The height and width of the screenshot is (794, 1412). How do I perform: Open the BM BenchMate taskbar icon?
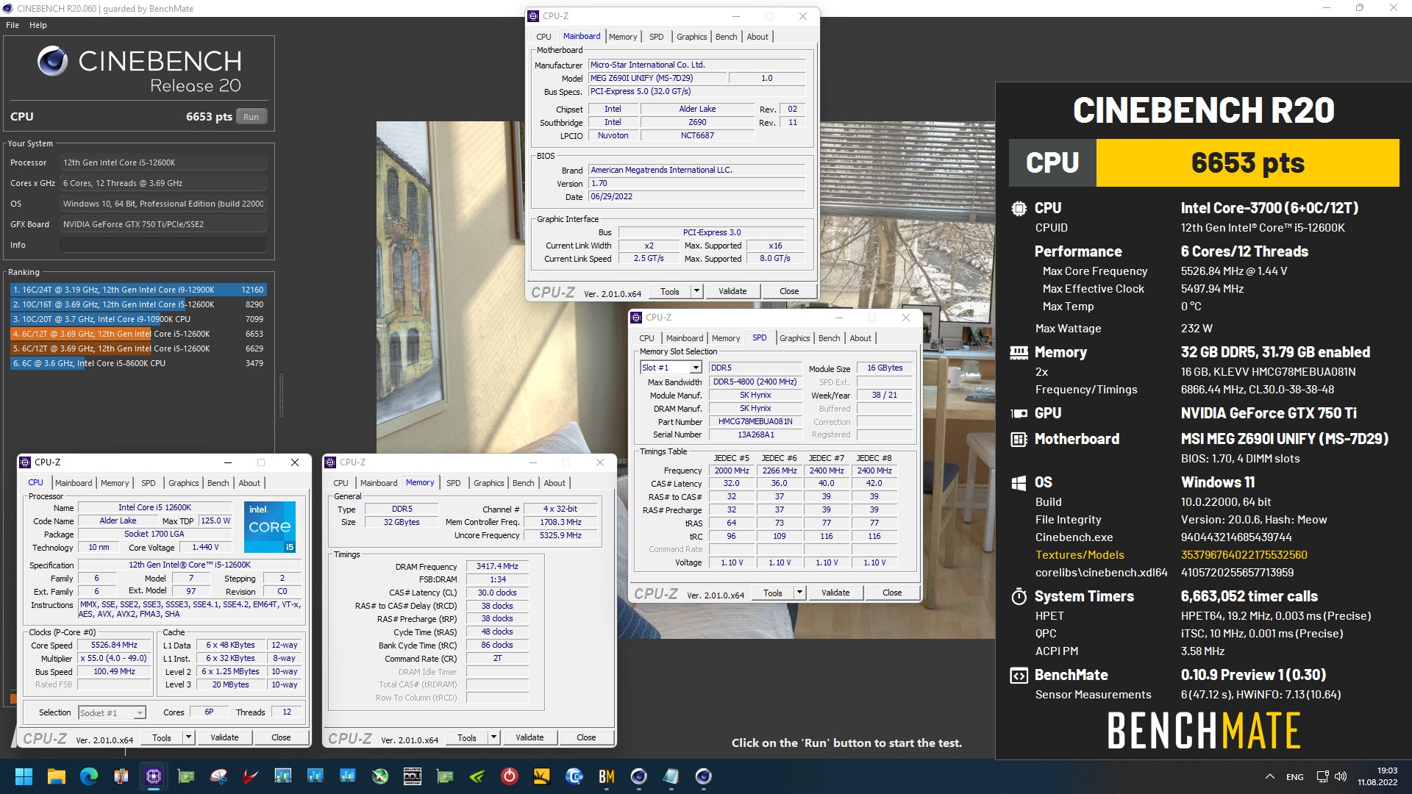click(x=607, y=776)
